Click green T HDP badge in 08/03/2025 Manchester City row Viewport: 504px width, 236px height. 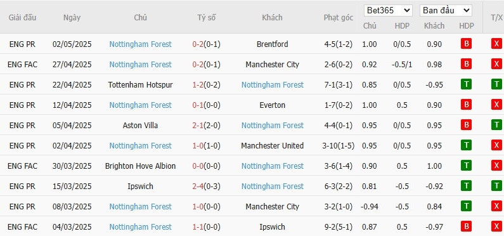466,206
